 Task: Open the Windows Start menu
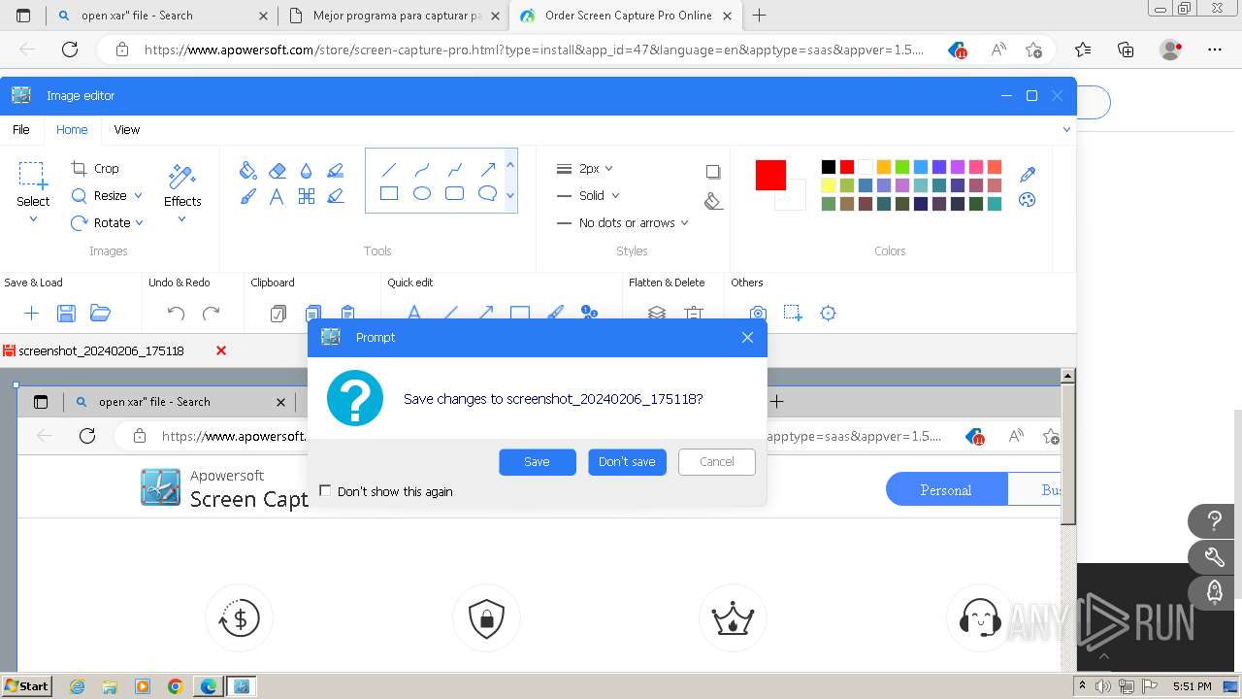pyautogui.click(x=27, y=685)
